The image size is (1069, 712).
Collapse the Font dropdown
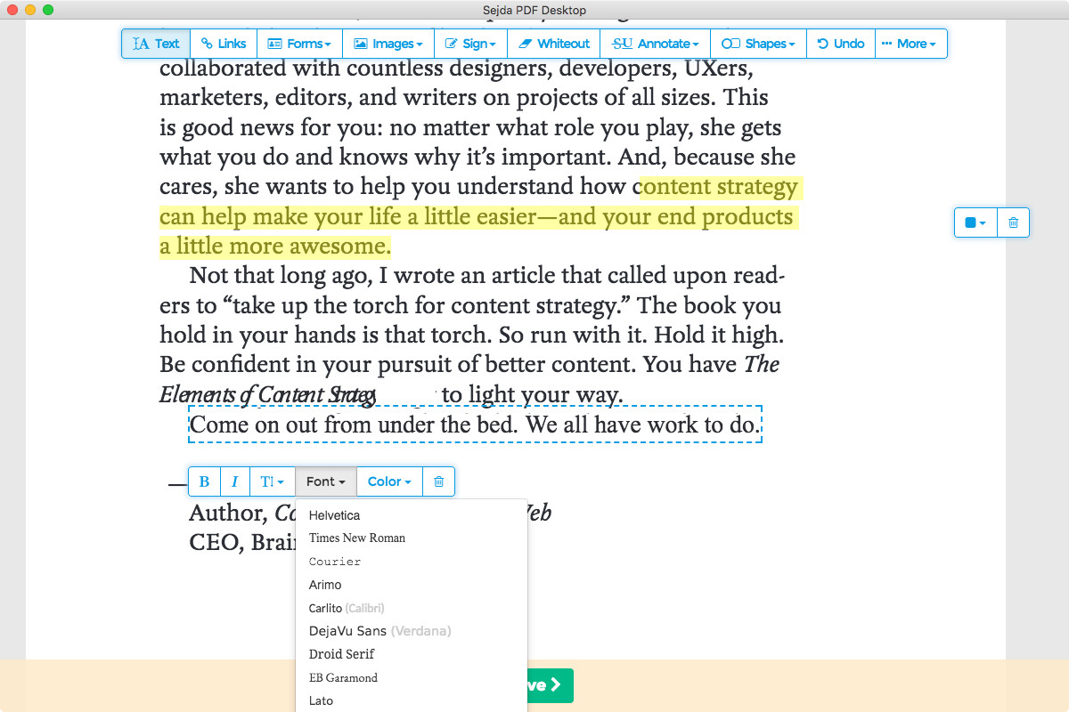click(x=326, y=481)
